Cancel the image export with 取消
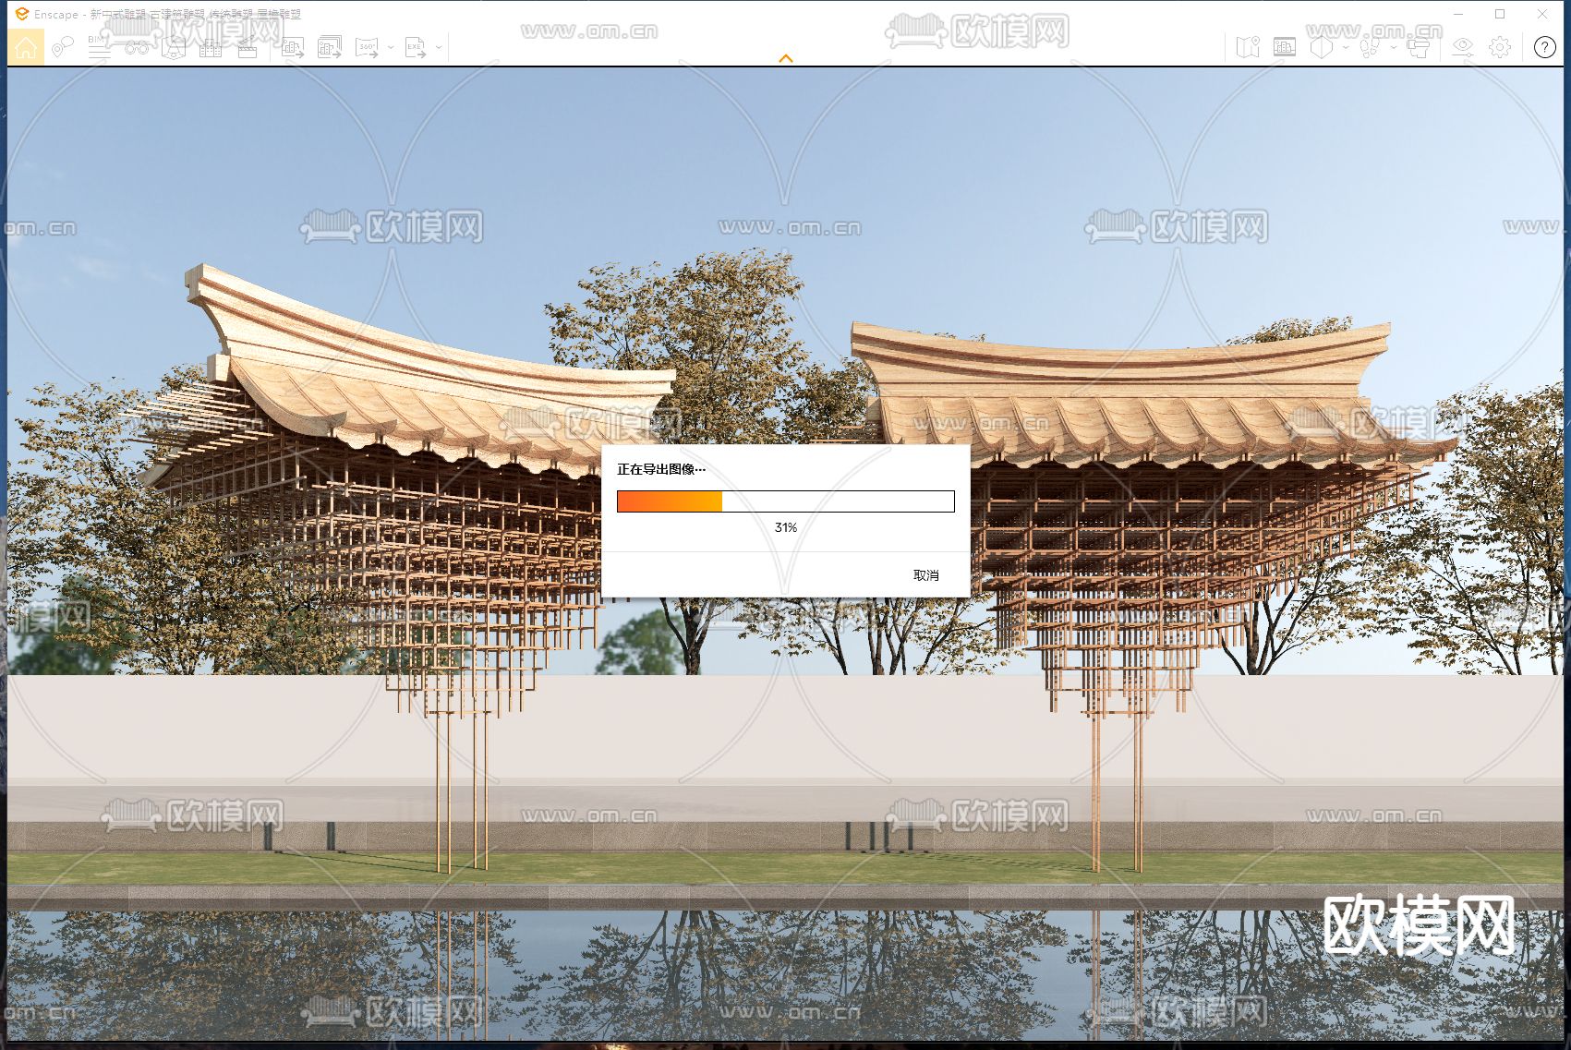This screenshot has height=1050, width=1571. 925,575
